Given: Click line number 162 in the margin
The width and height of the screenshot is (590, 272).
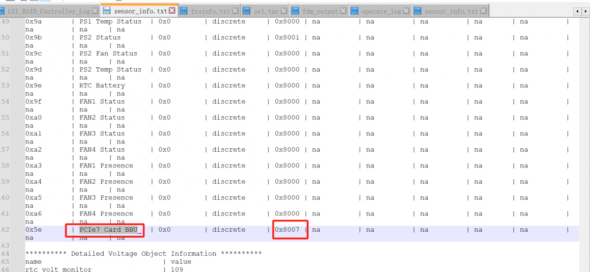Looking at the screenshot, I should [5, 230].
